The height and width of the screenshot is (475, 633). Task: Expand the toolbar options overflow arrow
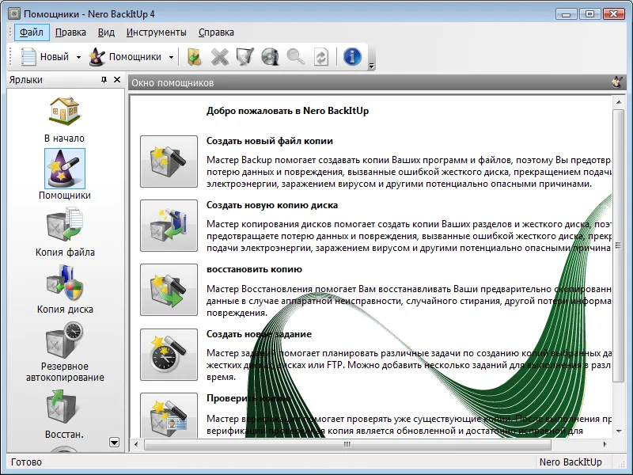pos(371,66)
